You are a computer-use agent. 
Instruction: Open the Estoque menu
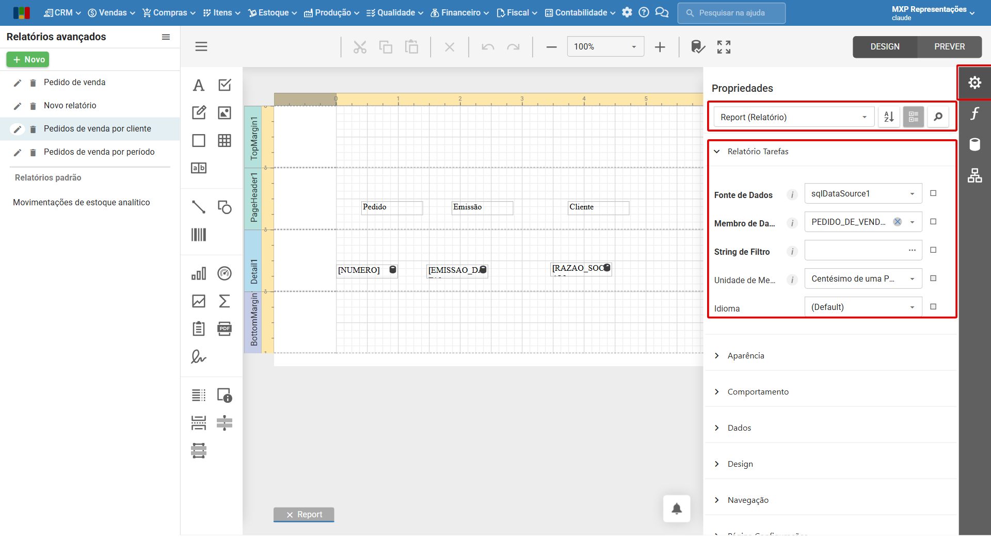pos(273,13)
